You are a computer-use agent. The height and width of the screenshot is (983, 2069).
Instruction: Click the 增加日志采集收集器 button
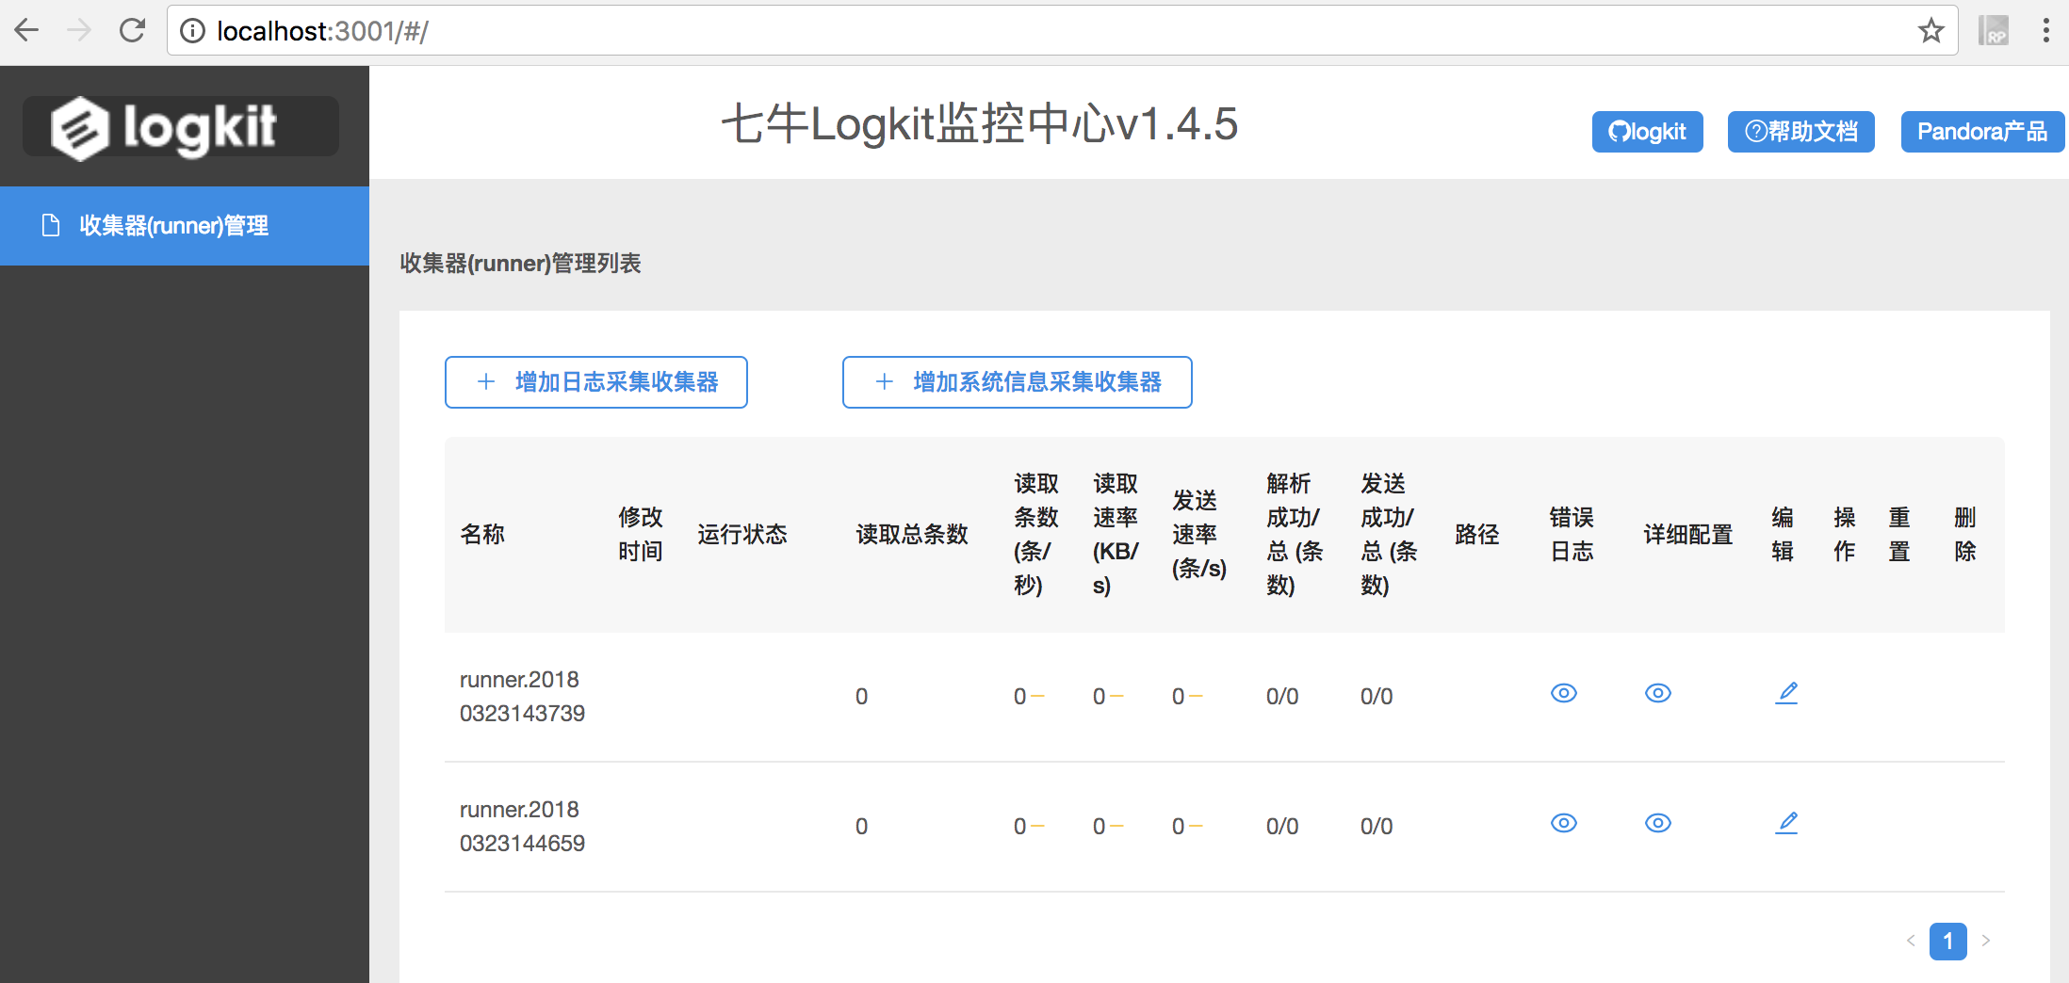point(595,382)
